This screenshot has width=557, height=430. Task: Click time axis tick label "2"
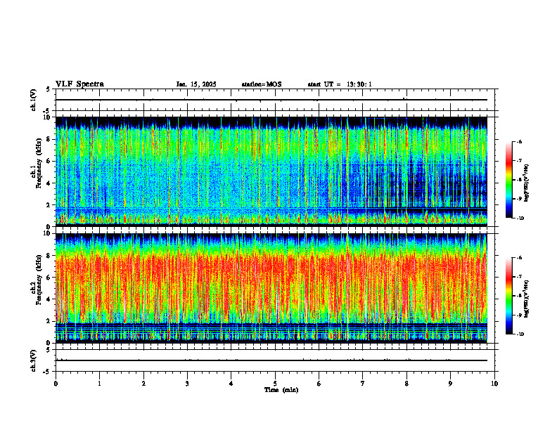pos(143,384)
